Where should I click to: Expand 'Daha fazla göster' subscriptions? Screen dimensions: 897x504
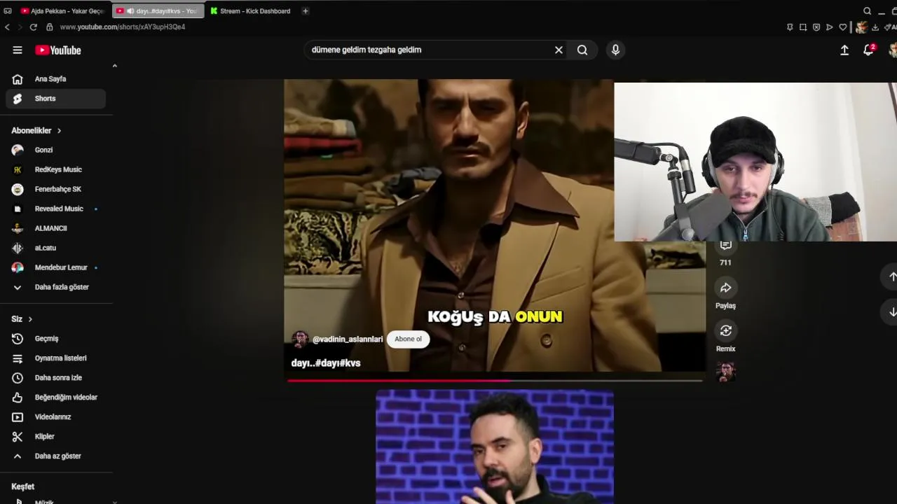[x=56, y=287]
